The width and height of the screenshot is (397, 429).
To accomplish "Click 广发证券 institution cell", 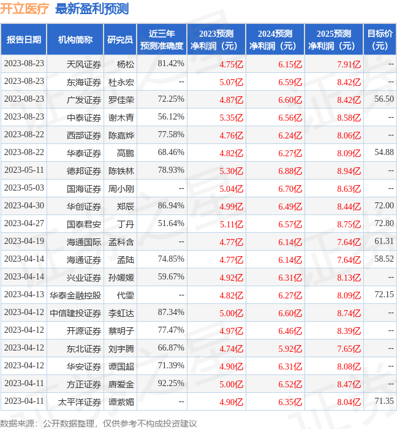I will click(x=84, y=100).
